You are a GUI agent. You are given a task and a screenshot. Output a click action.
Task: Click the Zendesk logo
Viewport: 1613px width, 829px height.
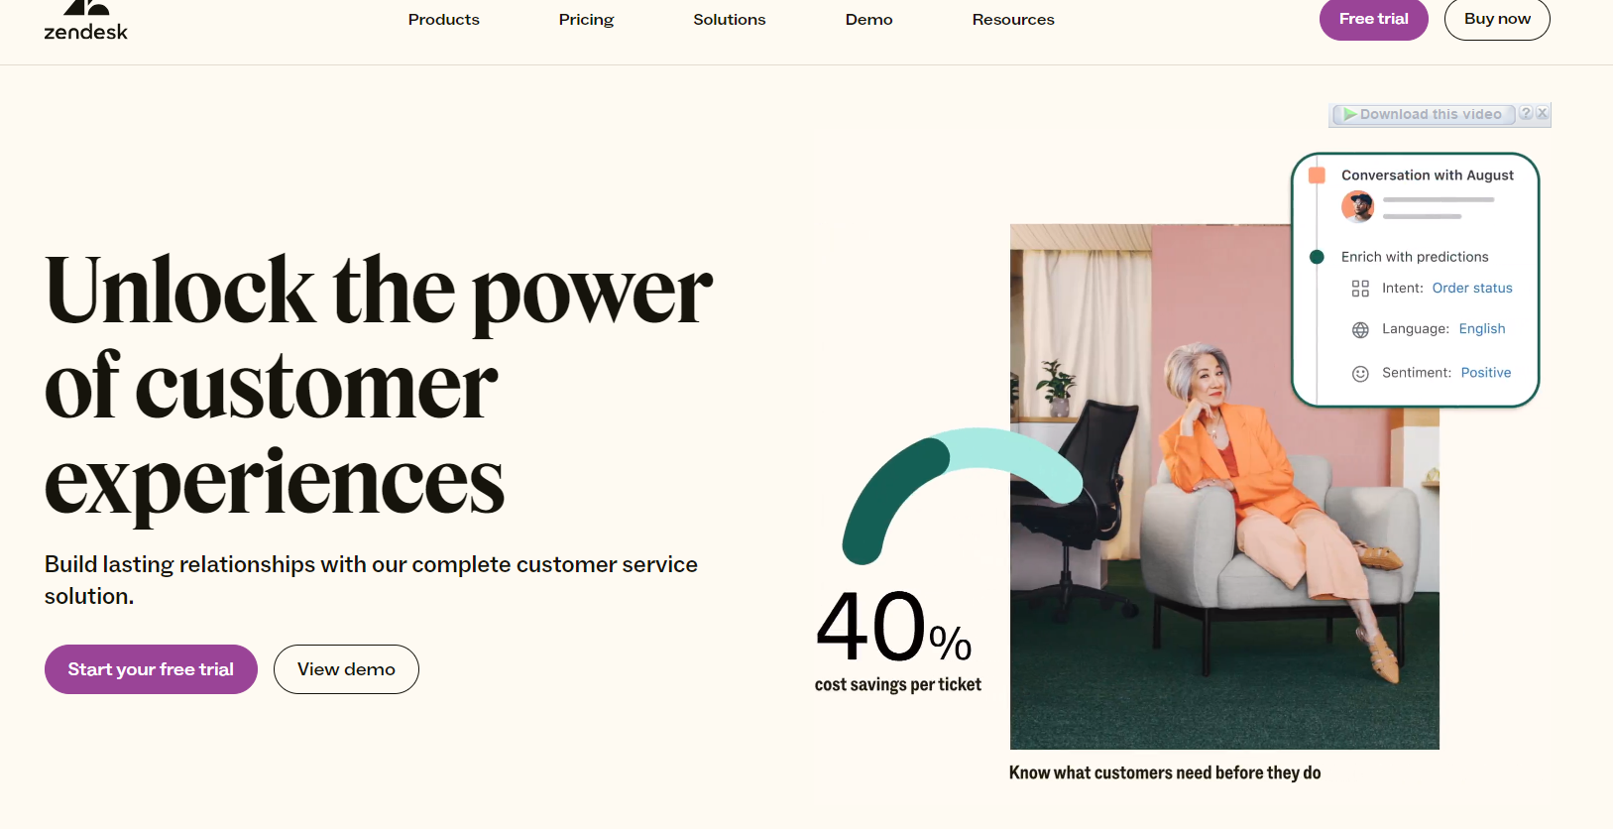point(86,20)
